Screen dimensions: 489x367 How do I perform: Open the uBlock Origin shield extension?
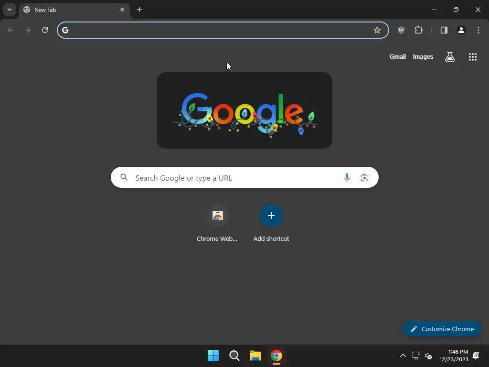tap(401, 30)
